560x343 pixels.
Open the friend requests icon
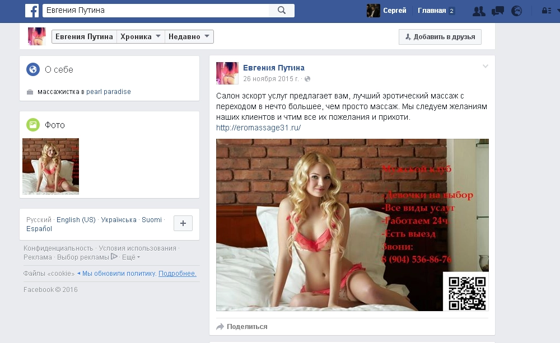click(x=478, y=11)
